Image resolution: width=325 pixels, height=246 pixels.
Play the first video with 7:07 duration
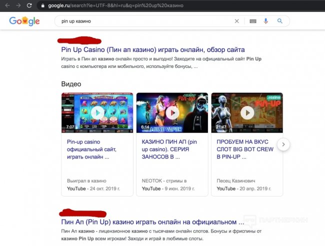pyautogui.click(x=97, y=112)
